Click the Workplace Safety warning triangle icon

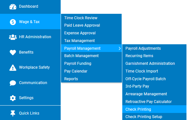pyautogui.click(x=13, y=68)
